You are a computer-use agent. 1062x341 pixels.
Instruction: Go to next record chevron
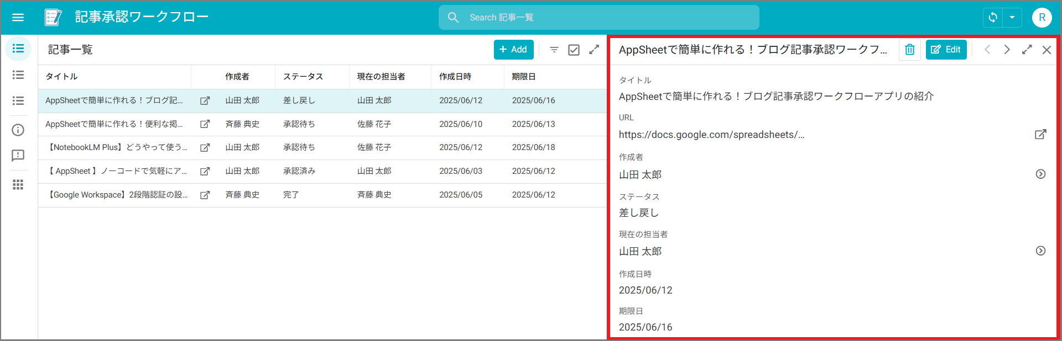[1007, 50]
